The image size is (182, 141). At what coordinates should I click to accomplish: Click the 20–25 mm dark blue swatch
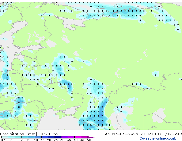coord(51,137)
